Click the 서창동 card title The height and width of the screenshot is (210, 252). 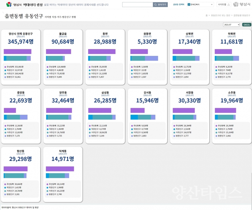(x=190, y=93)
